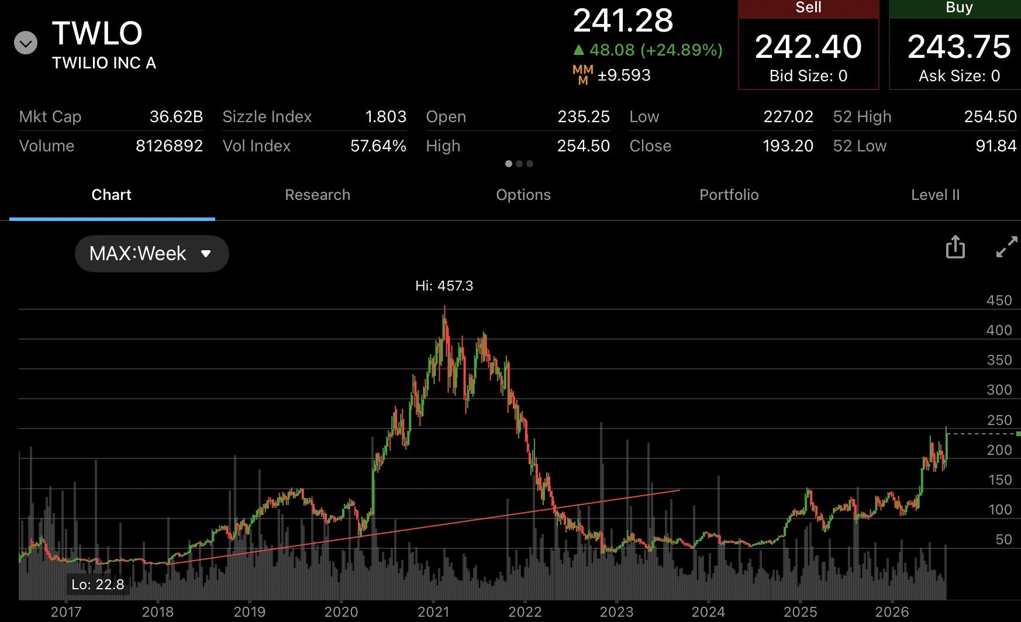The height and width of the screenshot is (622, 1021).
Task: Open the Level II tab
Action: 935,195
